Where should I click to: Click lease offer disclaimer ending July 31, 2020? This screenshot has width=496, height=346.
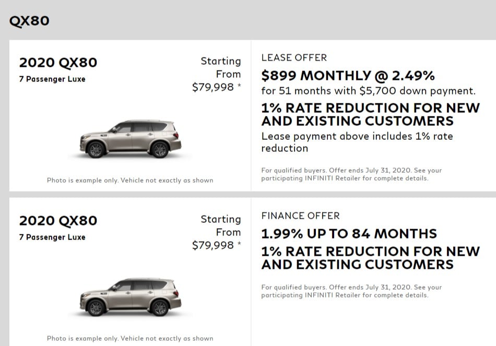pos(351,174)
